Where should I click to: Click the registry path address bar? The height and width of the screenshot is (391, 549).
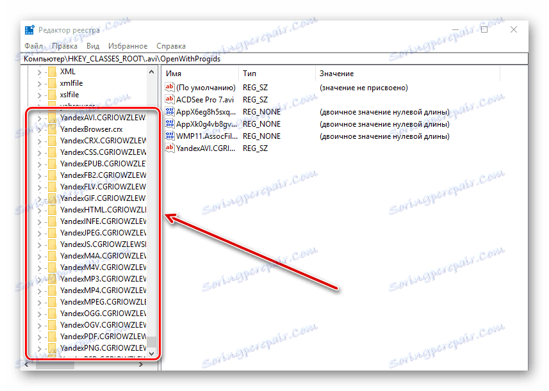pos(275,59)
